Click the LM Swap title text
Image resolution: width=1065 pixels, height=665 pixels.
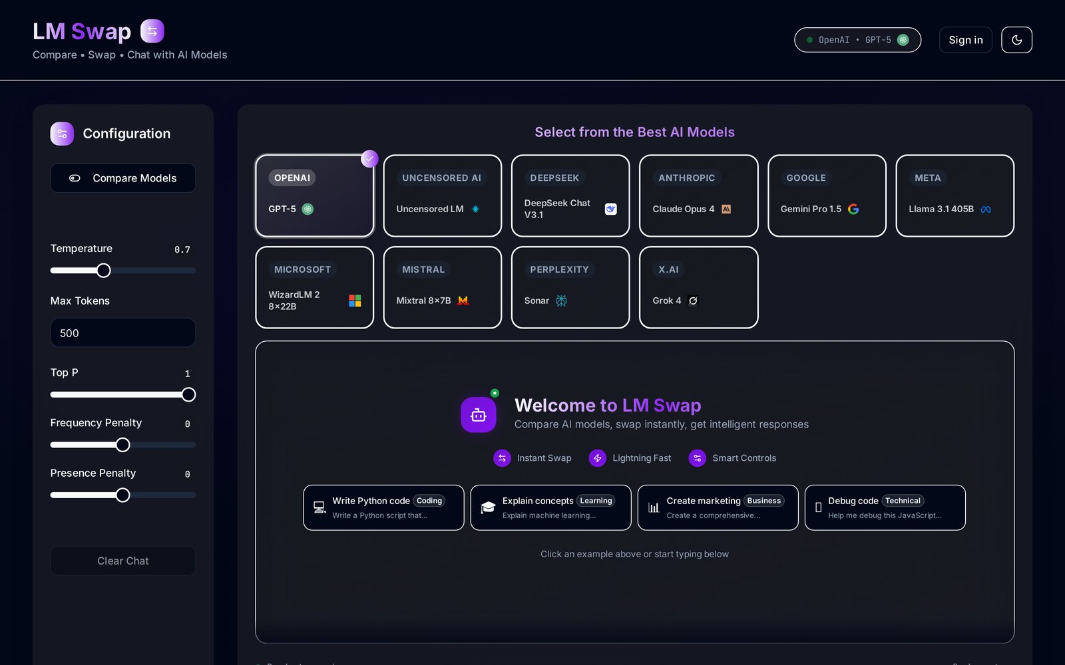coord(82,31)
